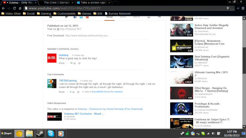
Task: Reload the YouTube page
Action: (x=14, y=8)
